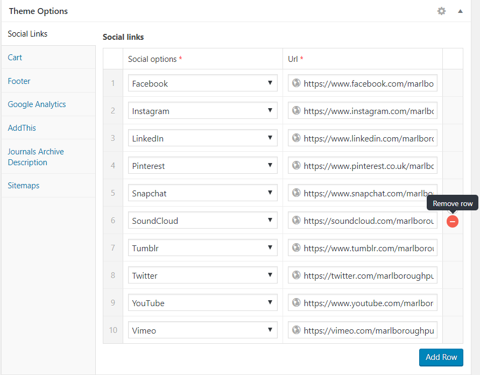
Task: Open the Facebook social option dropdown
Action: [x=203, y=83]
